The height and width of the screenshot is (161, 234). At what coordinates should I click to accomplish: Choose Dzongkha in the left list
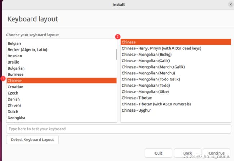tap(62, 118)
